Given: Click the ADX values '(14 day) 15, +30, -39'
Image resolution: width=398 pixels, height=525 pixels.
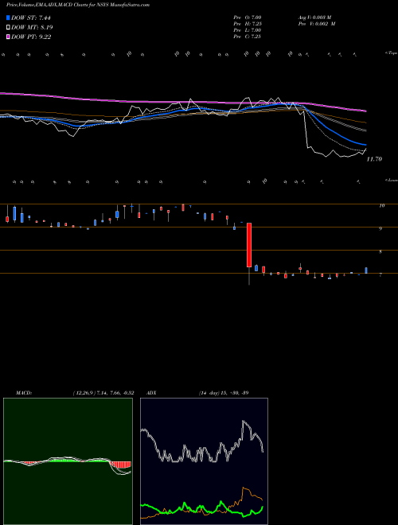Looking at the screenshot, I should tap(224, 393).
